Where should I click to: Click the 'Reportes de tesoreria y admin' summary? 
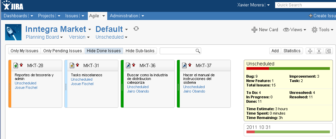coord(34,77)
